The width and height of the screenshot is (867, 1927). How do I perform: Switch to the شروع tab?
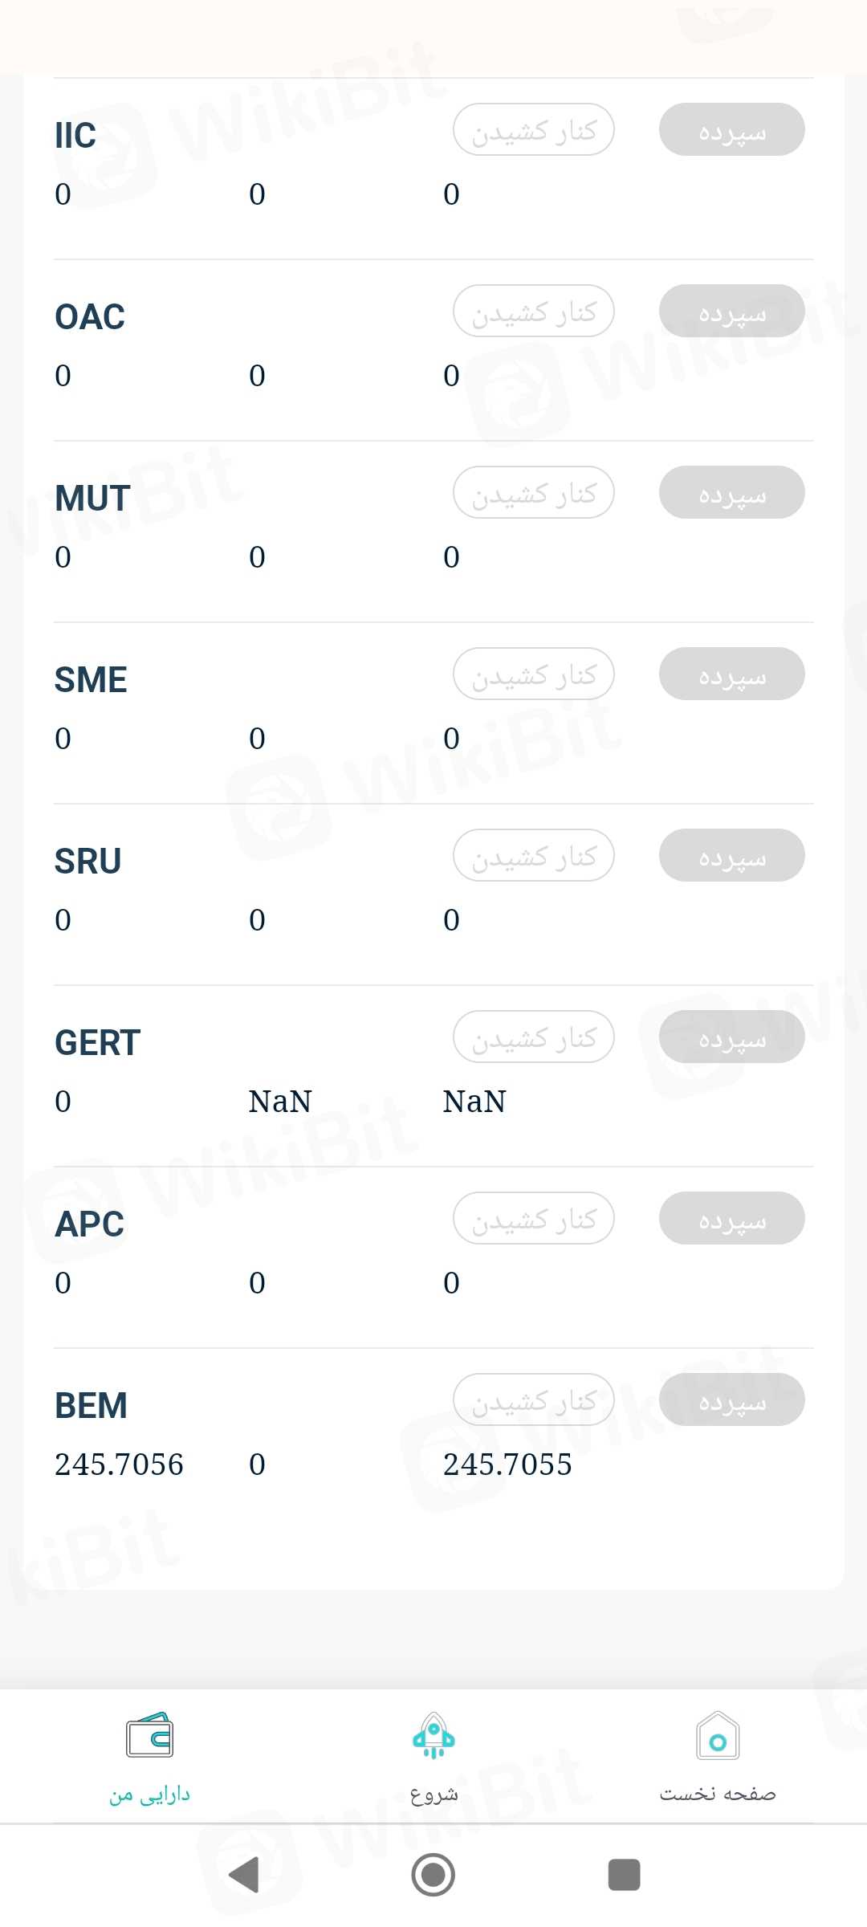coord(433,1794)
